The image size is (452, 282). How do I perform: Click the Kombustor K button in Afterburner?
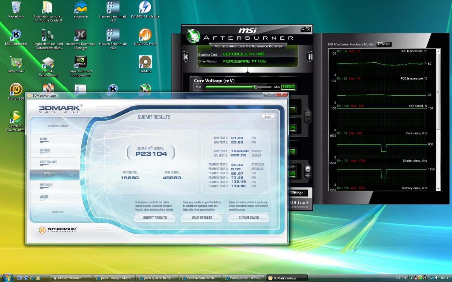click(x=186, y=57)
